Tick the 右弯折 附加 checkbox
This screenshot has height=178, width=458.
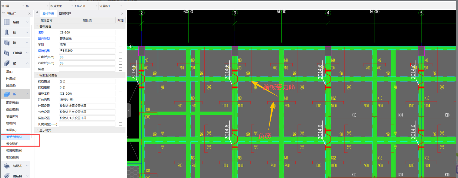(x=120, y=63)
